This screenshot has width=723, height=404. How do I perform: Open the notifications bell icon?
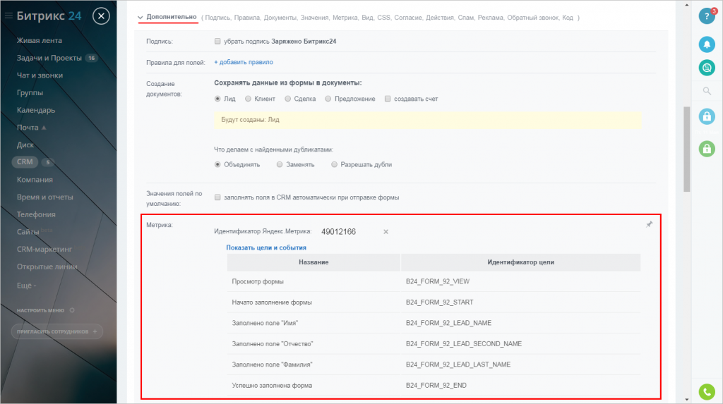[707, 44]
